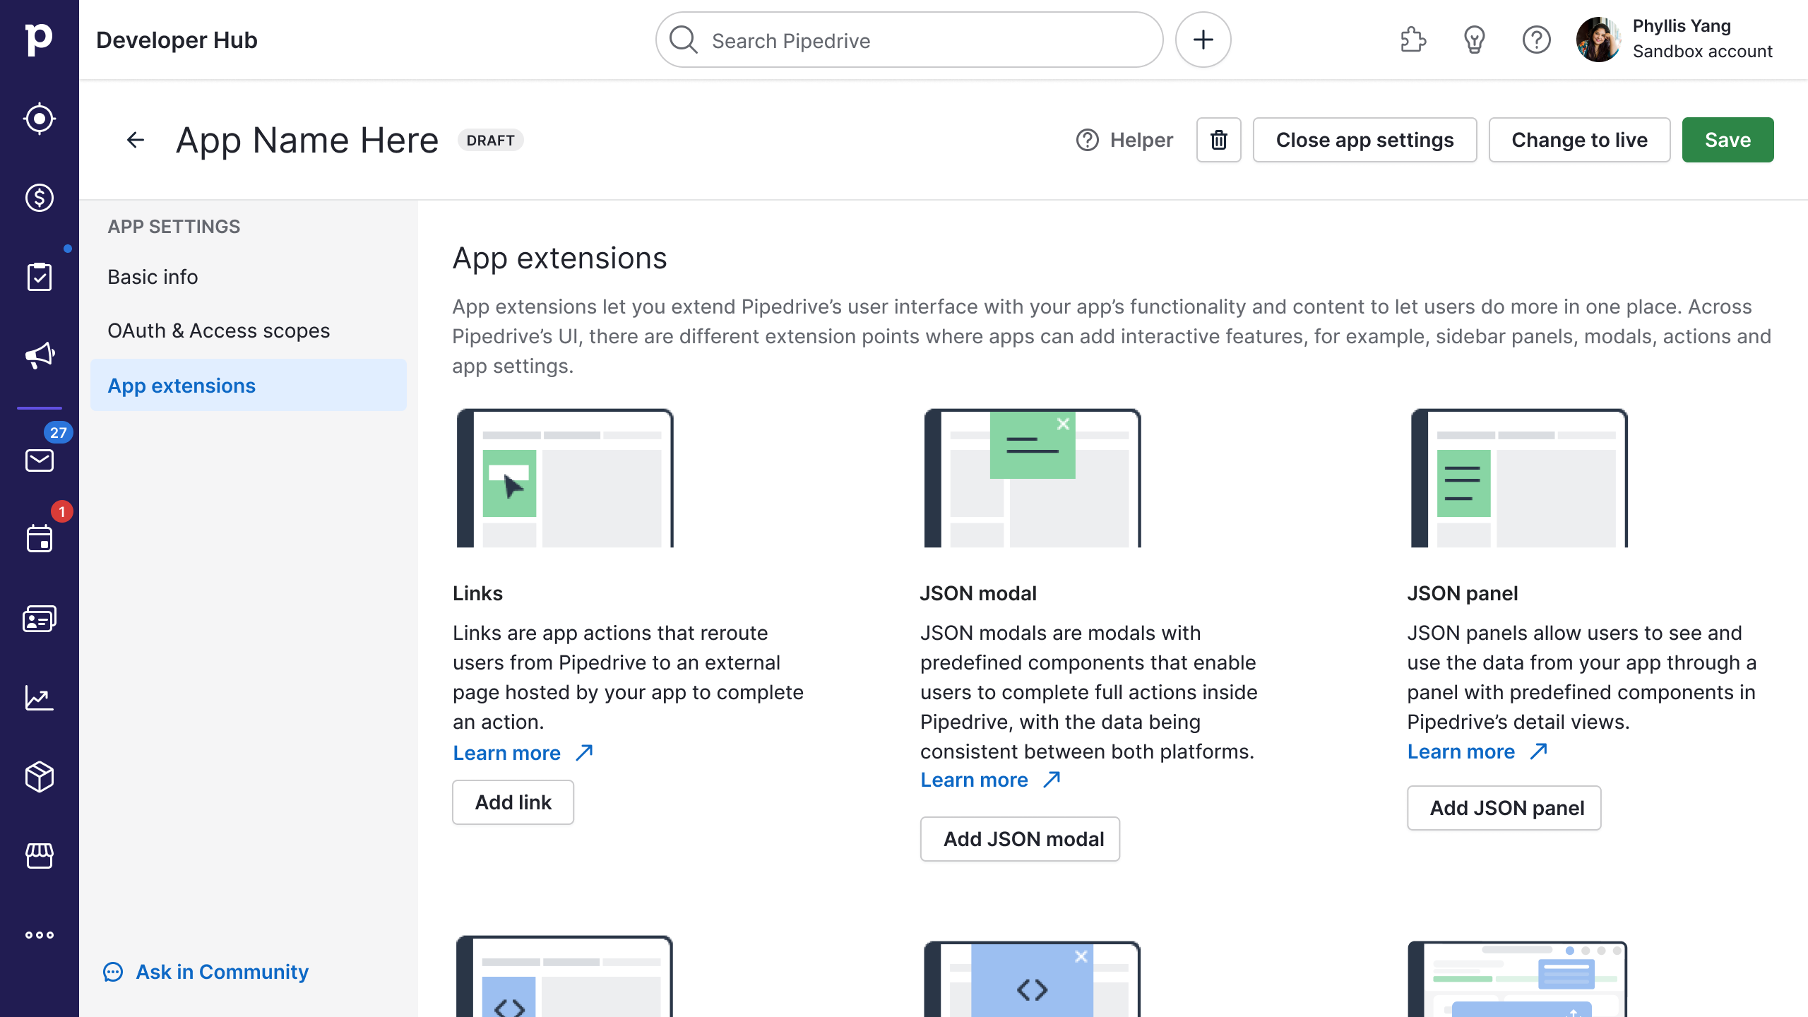Open the Help question mark icon

pyautogui.click(x=1536, y=40)
